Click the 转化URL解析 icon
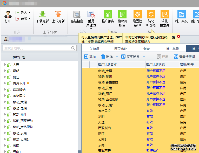Viewport: 199px width, 153px height. (x=151, y=15)
